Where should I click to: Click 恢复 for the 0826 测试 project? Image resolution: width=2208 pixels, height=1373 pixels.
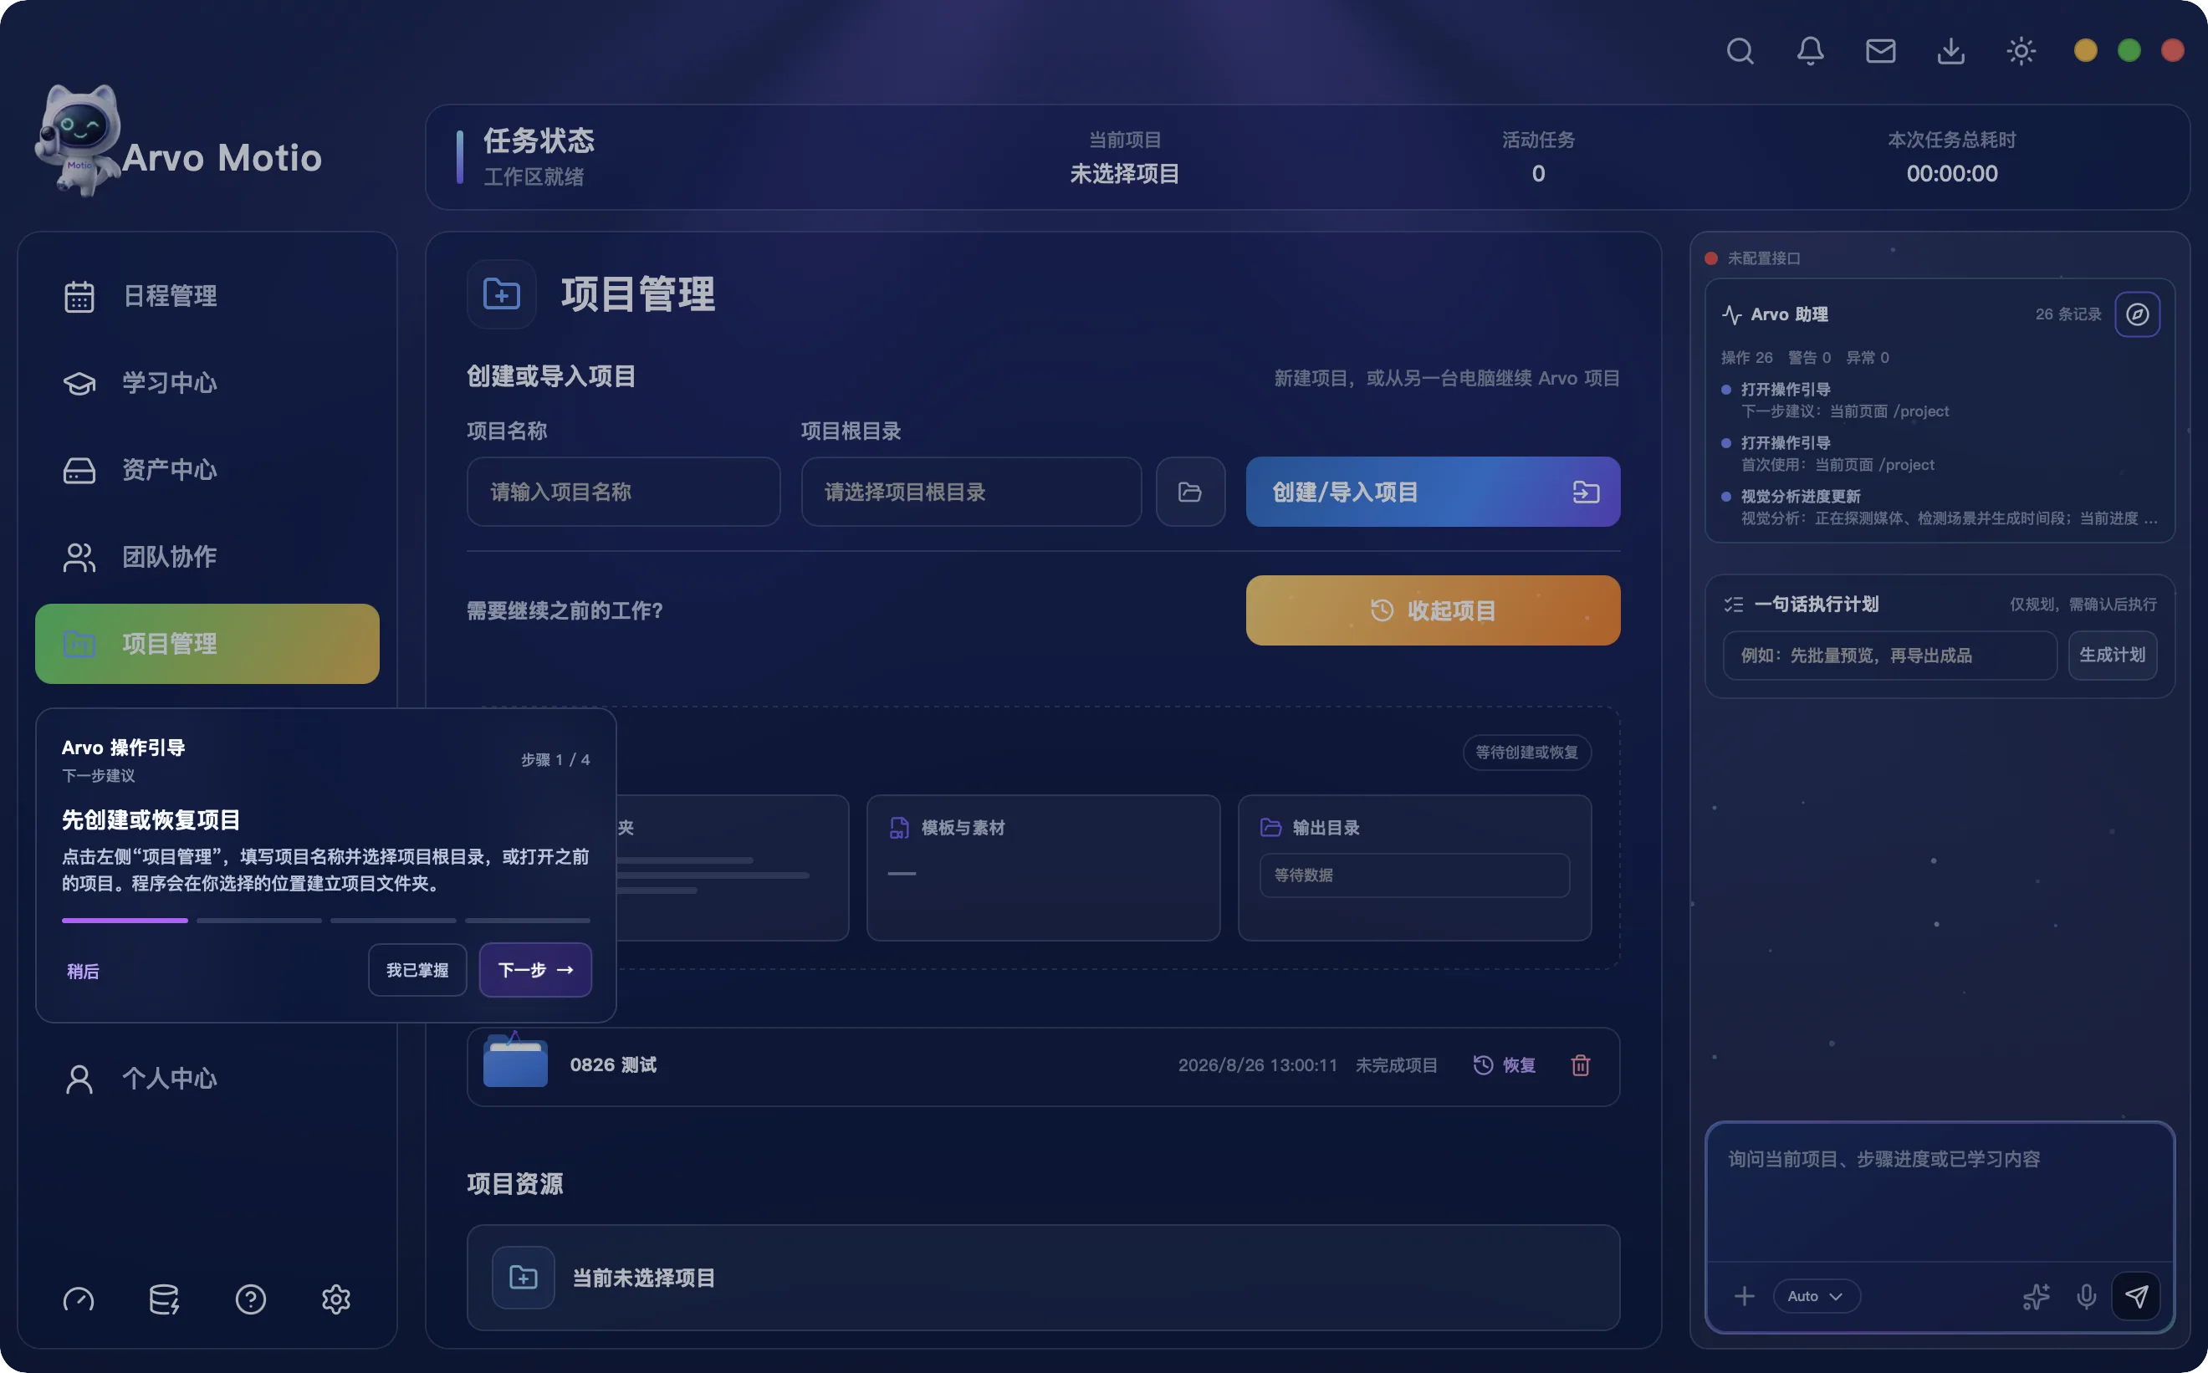click(1504, 1065)
